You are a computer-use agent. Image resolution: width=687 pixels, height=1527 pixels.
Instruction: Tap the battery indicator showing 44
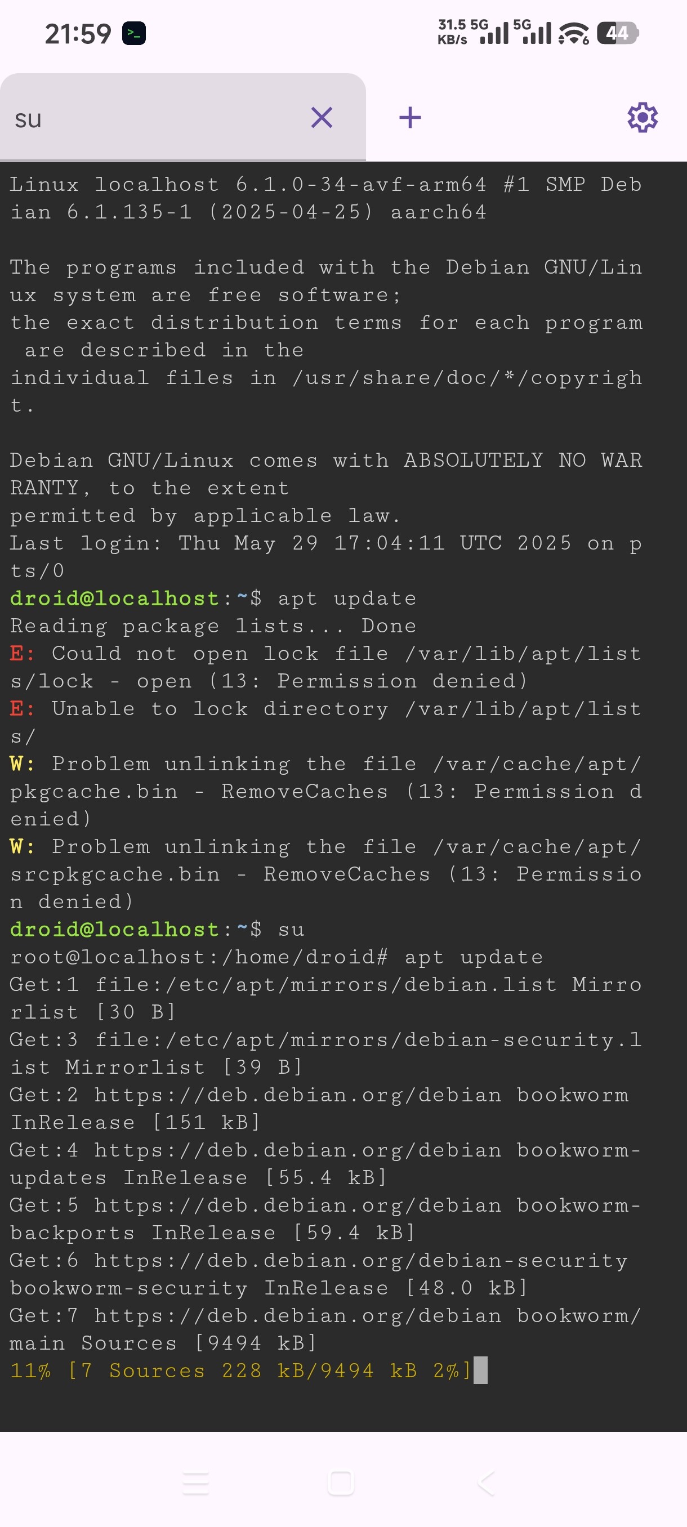[618, 33]
